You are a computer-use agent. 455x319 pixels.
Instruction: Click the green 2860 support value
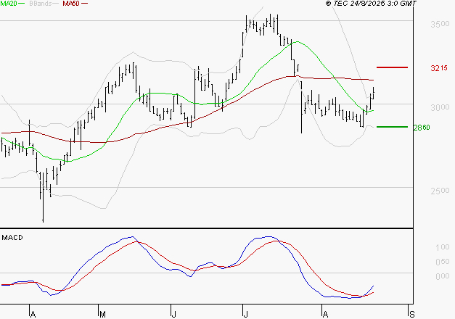422,128
